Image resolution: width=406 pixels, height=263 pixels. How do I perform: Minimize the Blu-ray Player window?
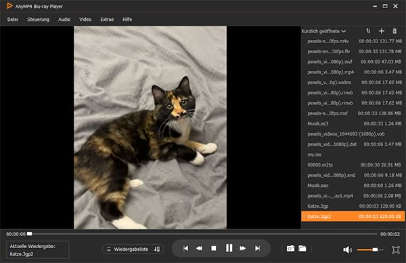click(x=375, y=6)
